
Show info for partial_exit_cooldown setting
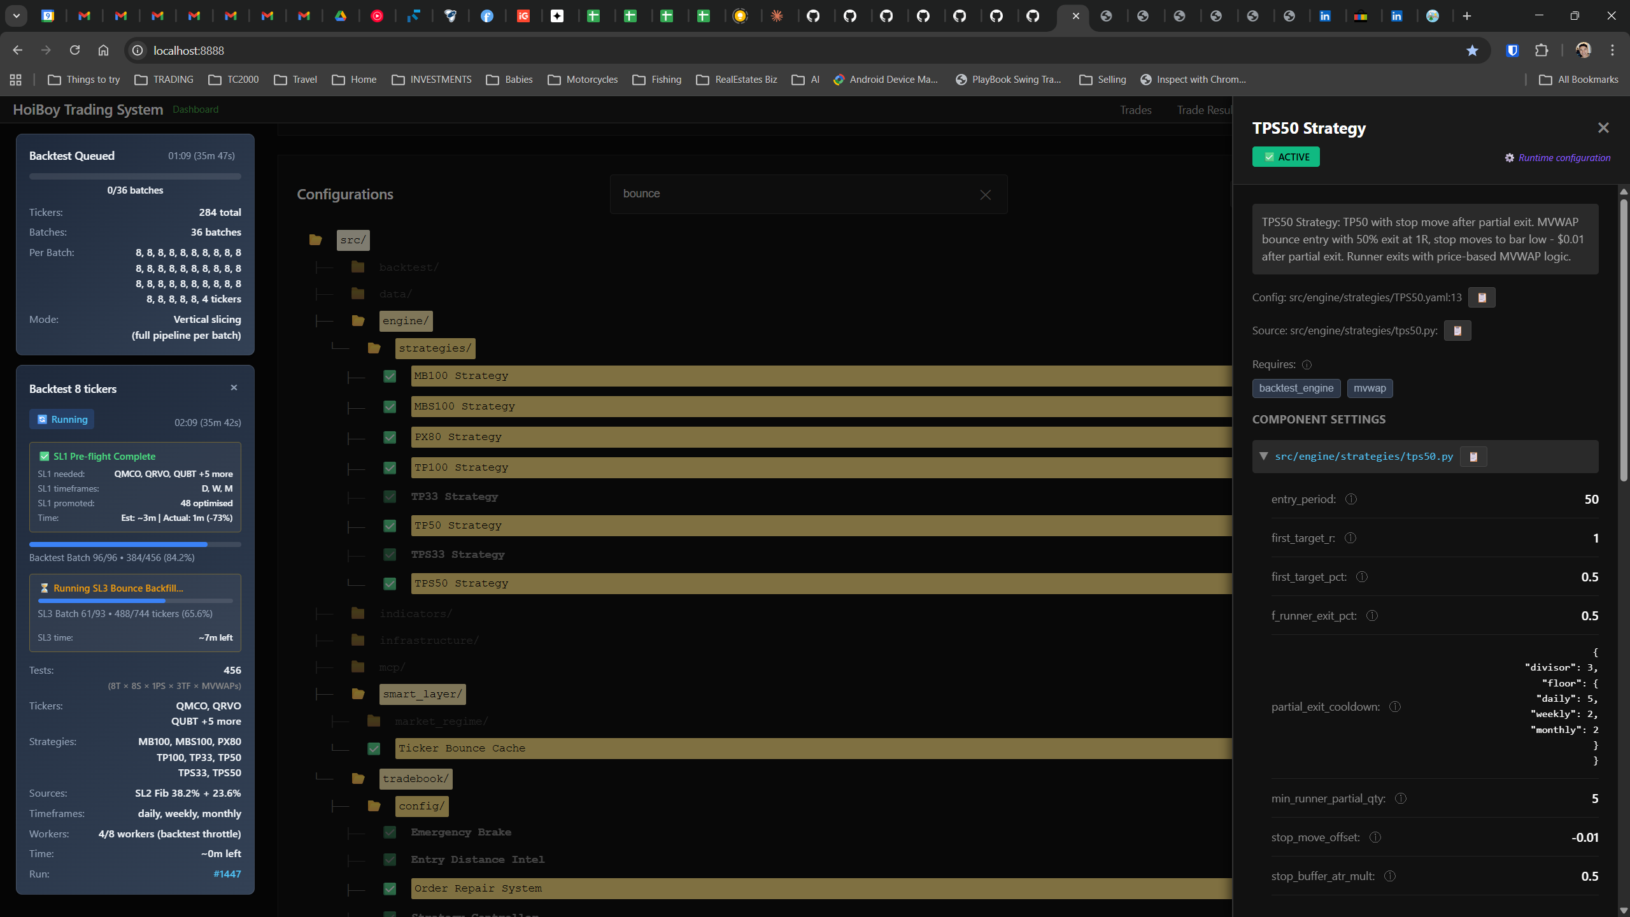(x=1395, y=707)
